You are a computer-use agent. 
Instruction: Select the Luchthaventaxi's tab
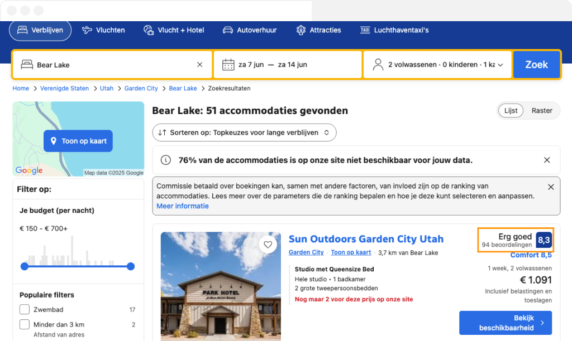(x=394, y=30)
